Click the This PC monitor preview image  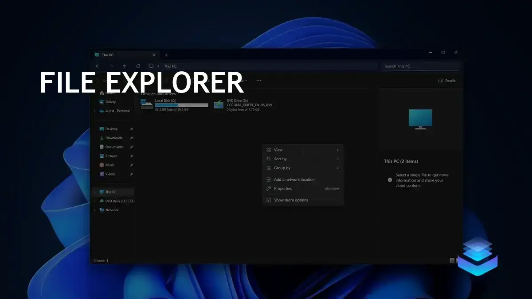click(x=420, y=119)
